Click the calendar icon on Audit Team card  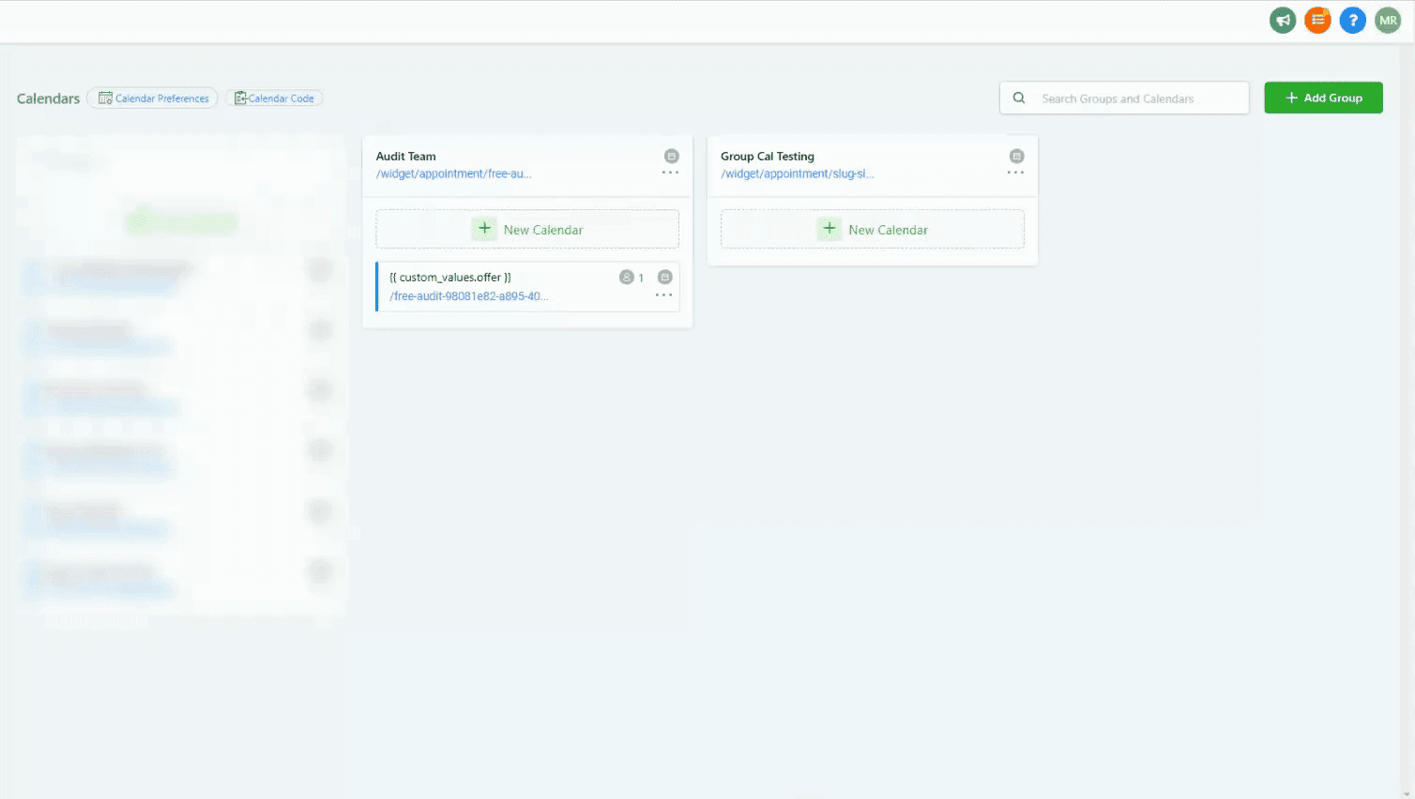point(670,156)
